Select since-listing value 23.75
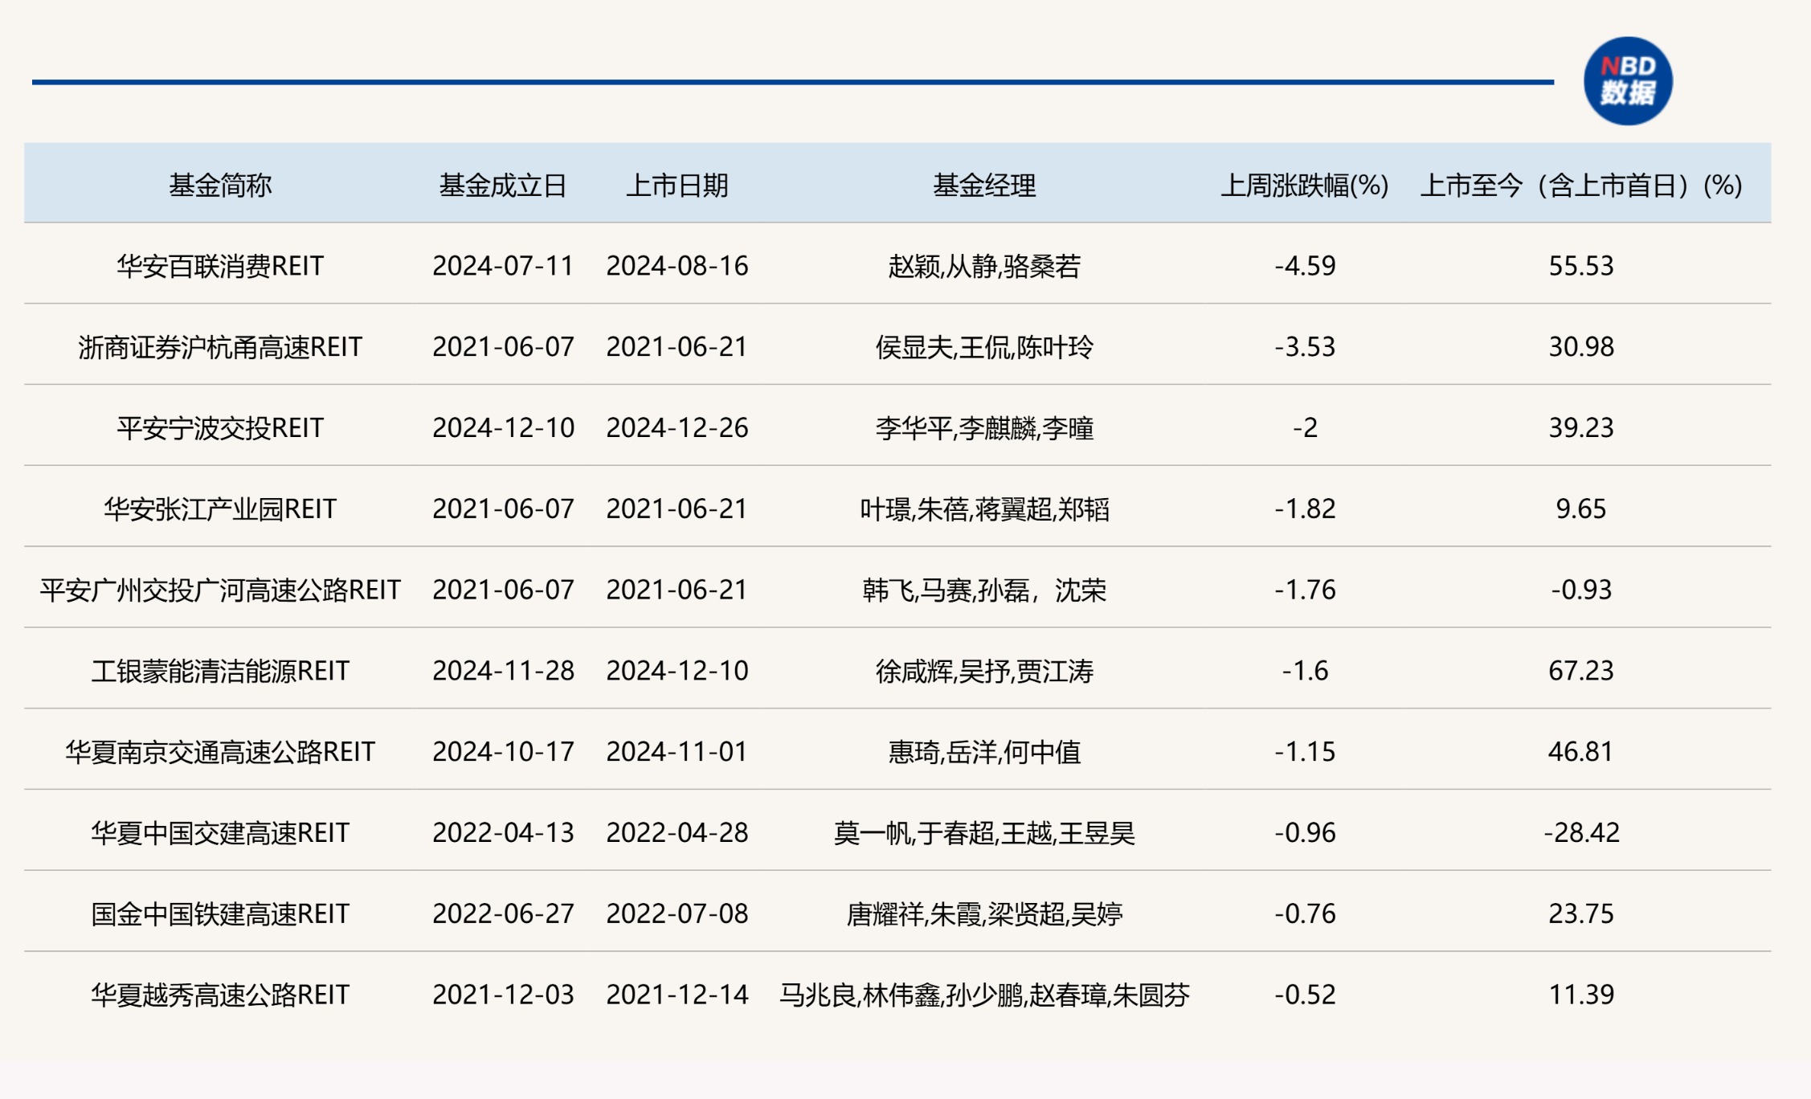The image size is (1811, 1099). pos(1581,914)
